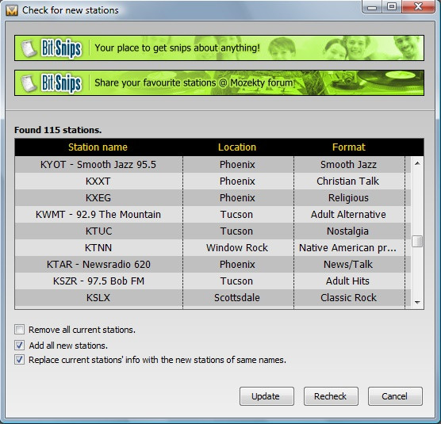441x424 pixels.
Task: Click the station list scrollbar thumb
Action: point(417,241)
